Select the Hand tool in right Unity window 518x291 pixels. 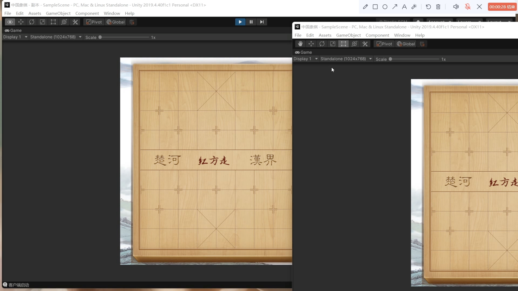300,44
